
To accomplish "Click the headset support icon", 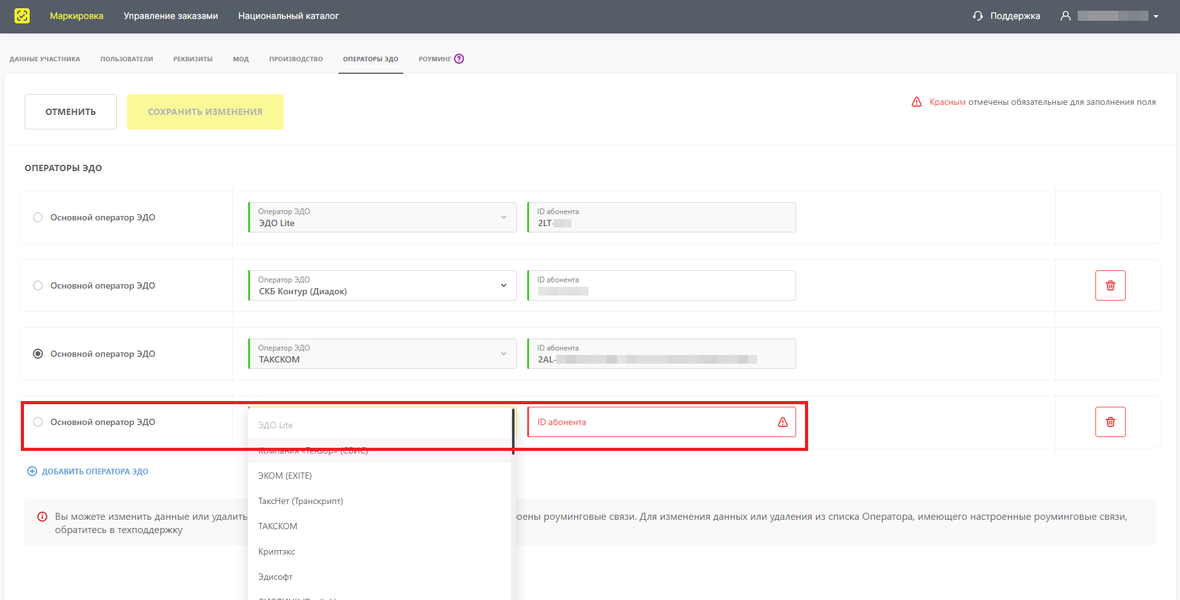I will pyautogui.click(x=978, y=16).
